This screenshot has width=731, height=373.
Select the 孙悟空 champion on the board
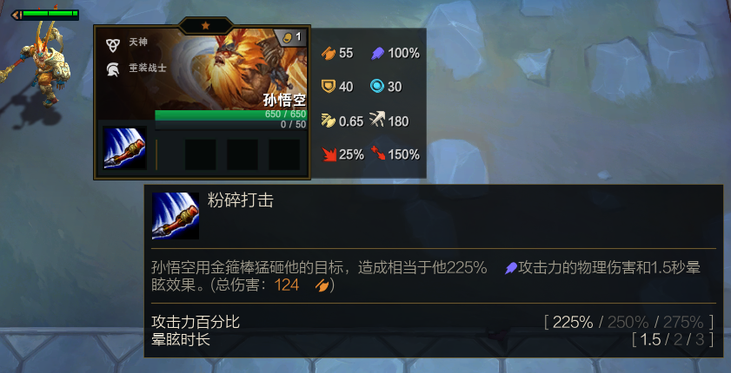[40, 65]
